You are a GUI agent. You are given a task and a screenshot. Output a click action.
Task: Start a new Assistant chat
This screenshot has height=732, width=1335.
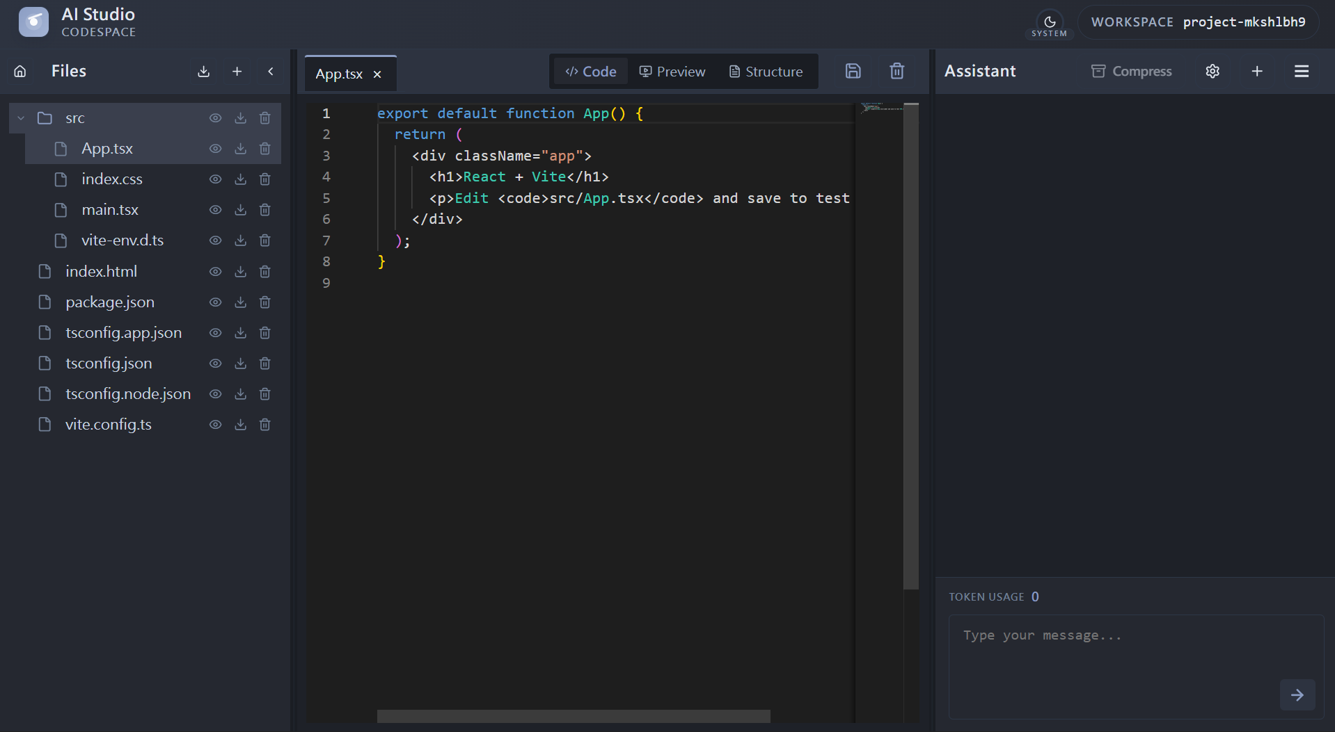tap(1256, 71)
